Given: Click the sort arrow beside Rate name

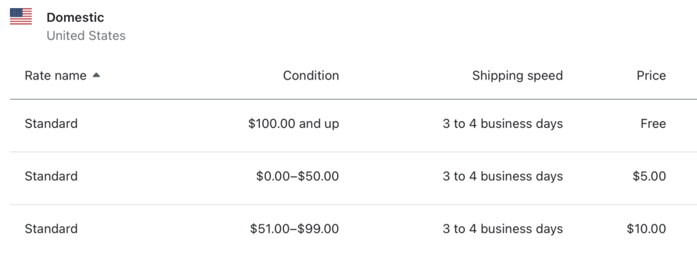Looking at the screenshot, I should tap(96, 75).
